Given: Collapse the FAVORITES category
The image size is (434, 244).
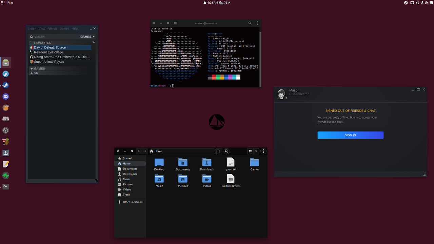Looking at the screenshot, I should pyautogui.click(x=32, y=43).
